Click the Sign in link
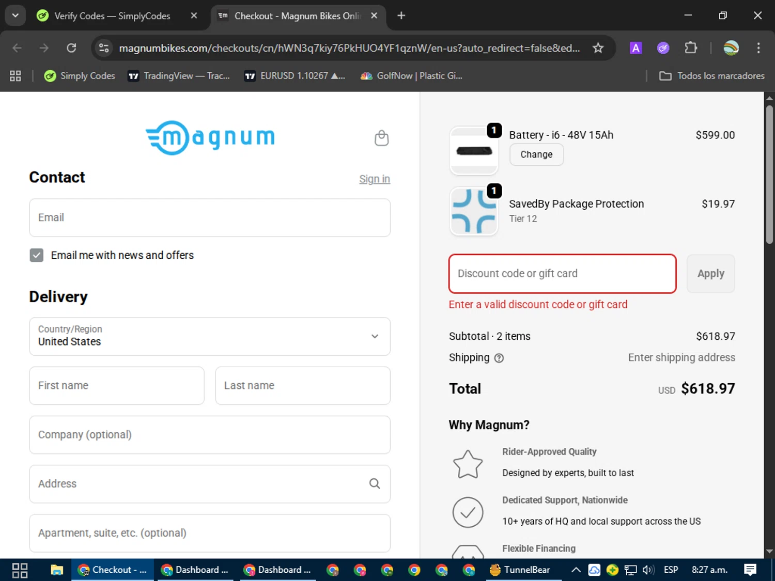 [x=375, y=179]
